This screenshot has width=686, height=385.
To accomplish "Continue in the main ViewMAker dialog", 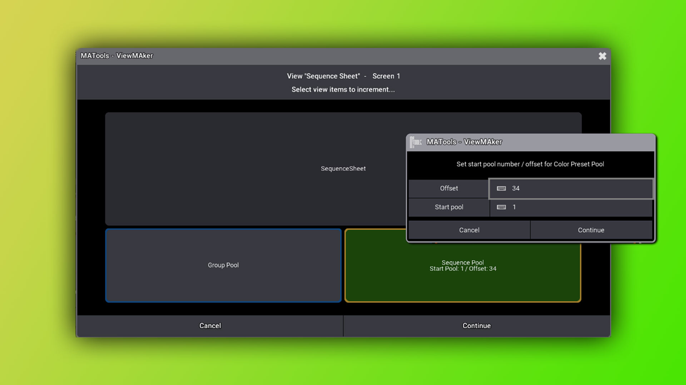I will click(477, 326).
